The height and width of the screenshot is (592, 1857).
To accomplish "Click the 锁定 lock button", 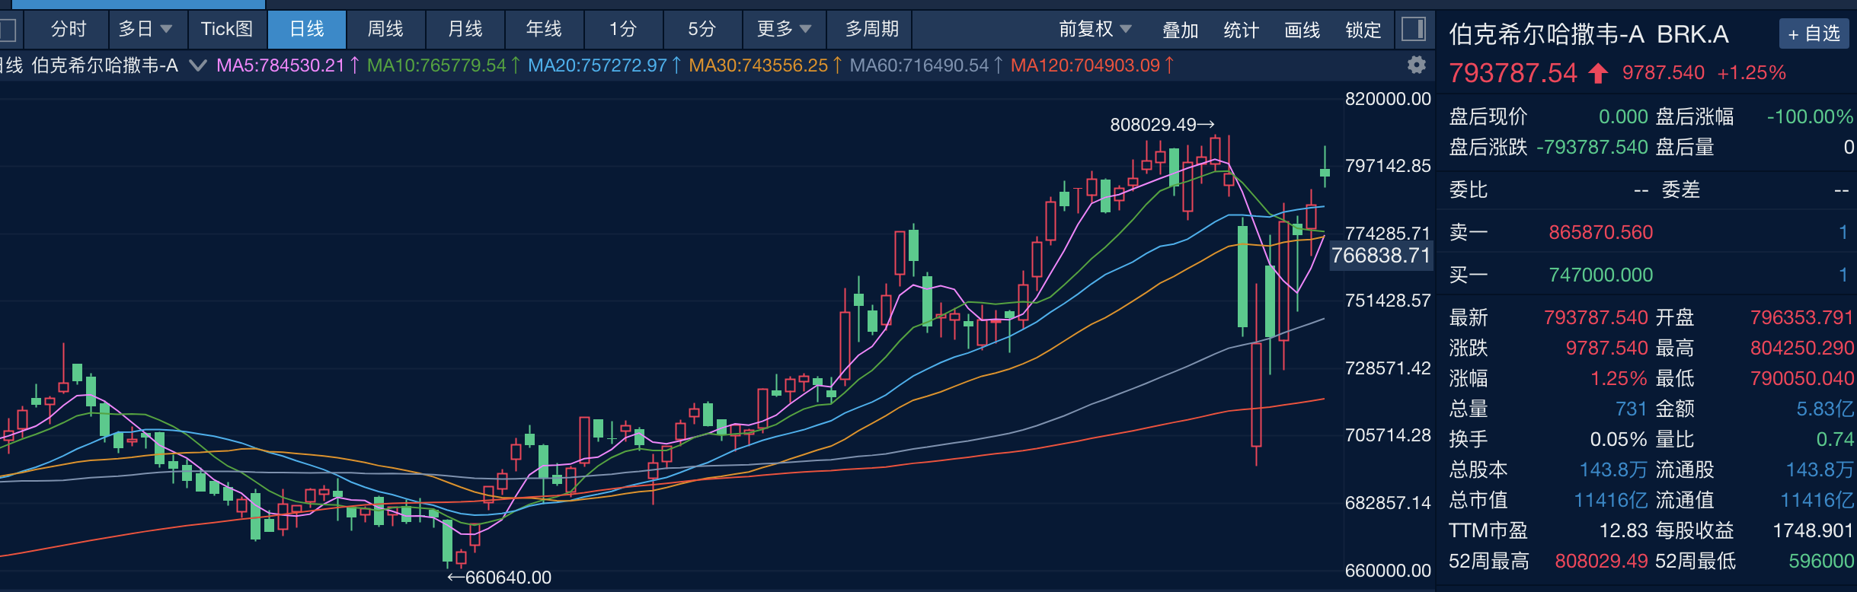I will tap(1363, 30).
